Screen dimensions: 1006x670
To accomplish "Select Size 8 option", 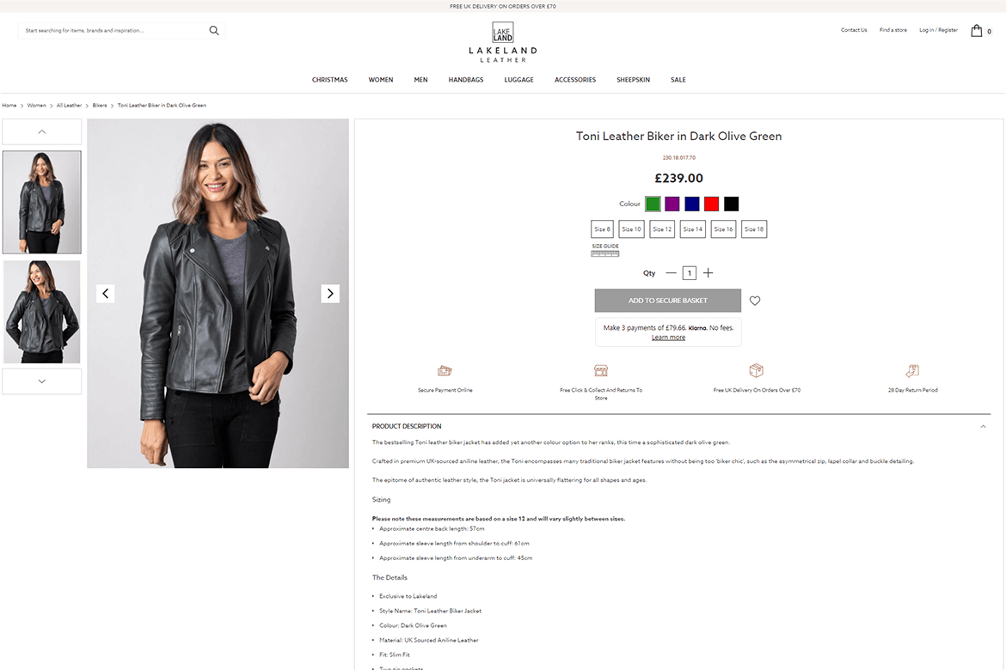I will click(x=602, y=228).
